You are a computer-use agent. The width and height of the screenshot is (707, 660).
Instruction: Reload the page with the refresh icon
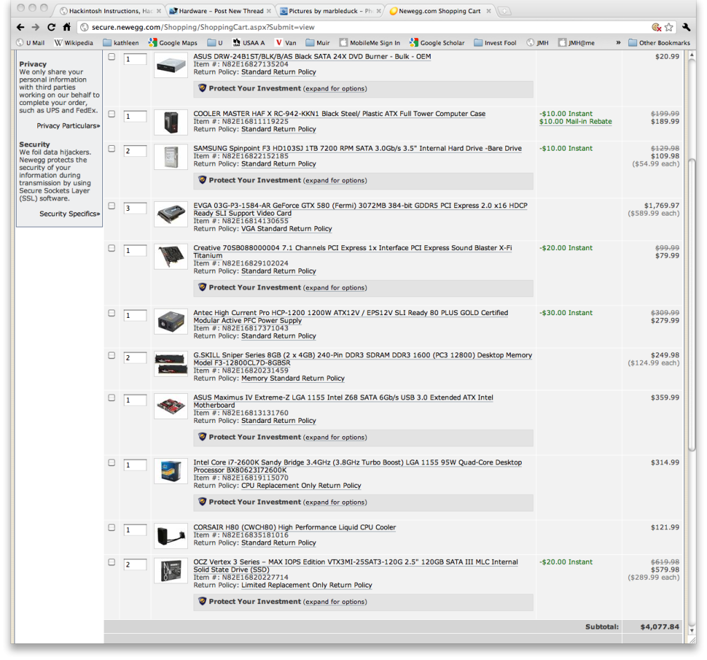[x=51, y=27]
